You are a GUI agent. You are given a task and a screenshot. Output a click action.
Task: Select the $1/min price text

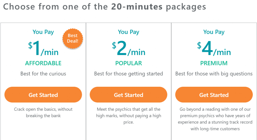[43, 48]
